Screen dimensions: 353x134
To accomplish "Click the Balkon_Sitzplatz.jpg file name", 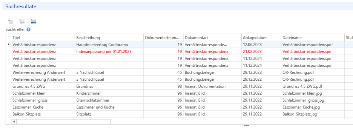I will click(300, 114).
